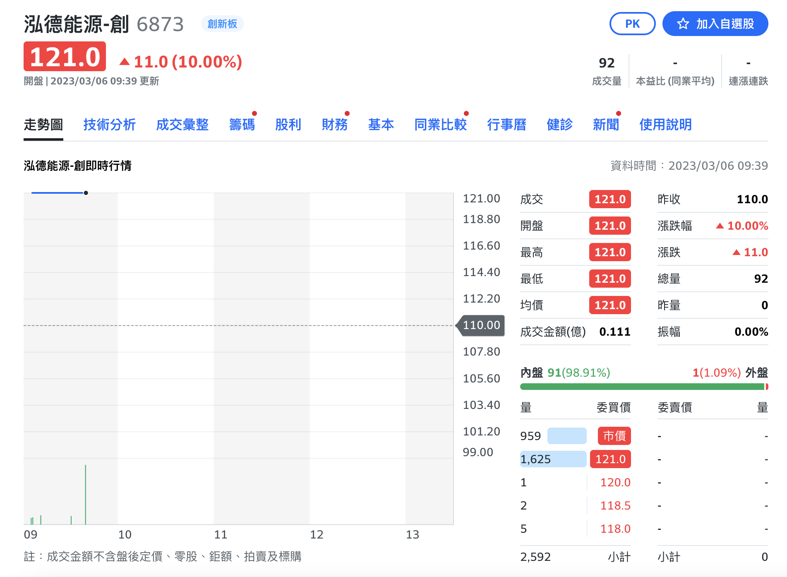The image size is (787, 577).
Task: Click the star icon in 加入自選股 button
Action: (683, 24)
